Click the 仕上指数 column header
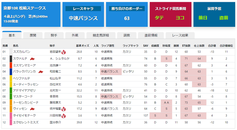Viewport: 237px width, 130px height. [199, 46]
